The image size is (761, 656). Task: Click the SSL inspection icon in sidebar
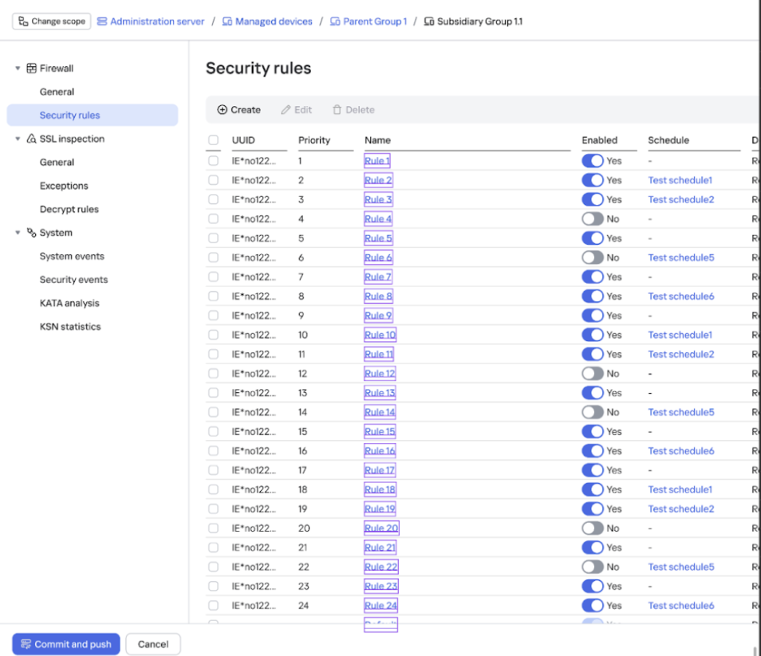click(x=32, y=139)
